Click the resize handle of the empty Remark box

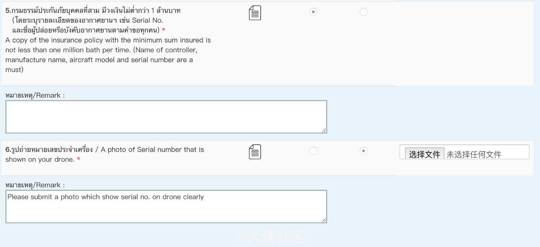coord(324,130)
